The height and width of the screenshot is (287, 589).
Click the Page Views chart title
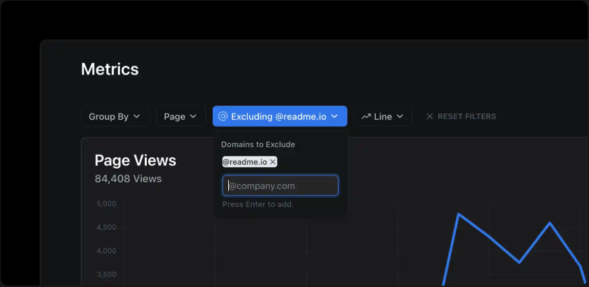135,161
